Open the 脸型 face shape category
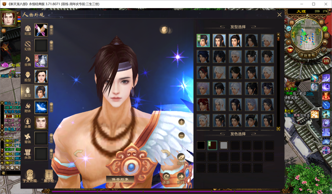Screen dimensions: 332x194 pos(28,76)
